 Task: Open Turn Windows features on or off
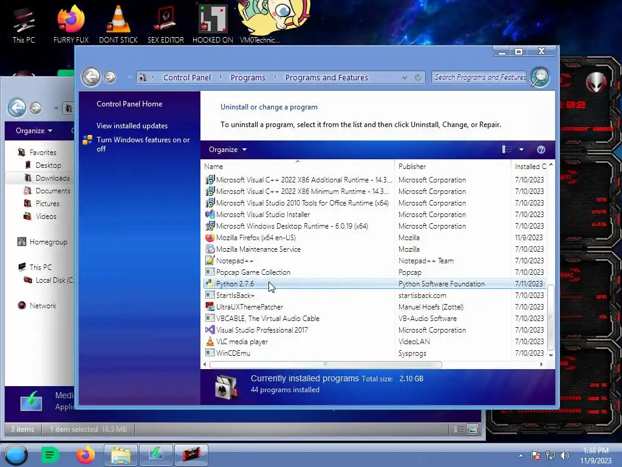pyautogui.click(x=143, y=144)
